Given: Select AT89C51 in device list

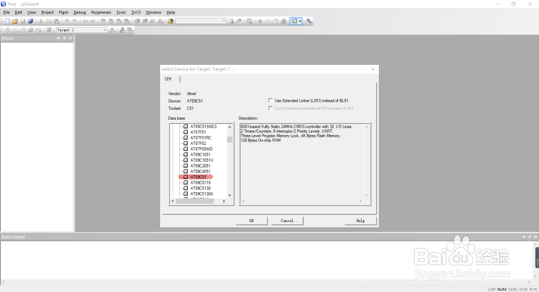Looking at the screenshot, I should (198, 177).
